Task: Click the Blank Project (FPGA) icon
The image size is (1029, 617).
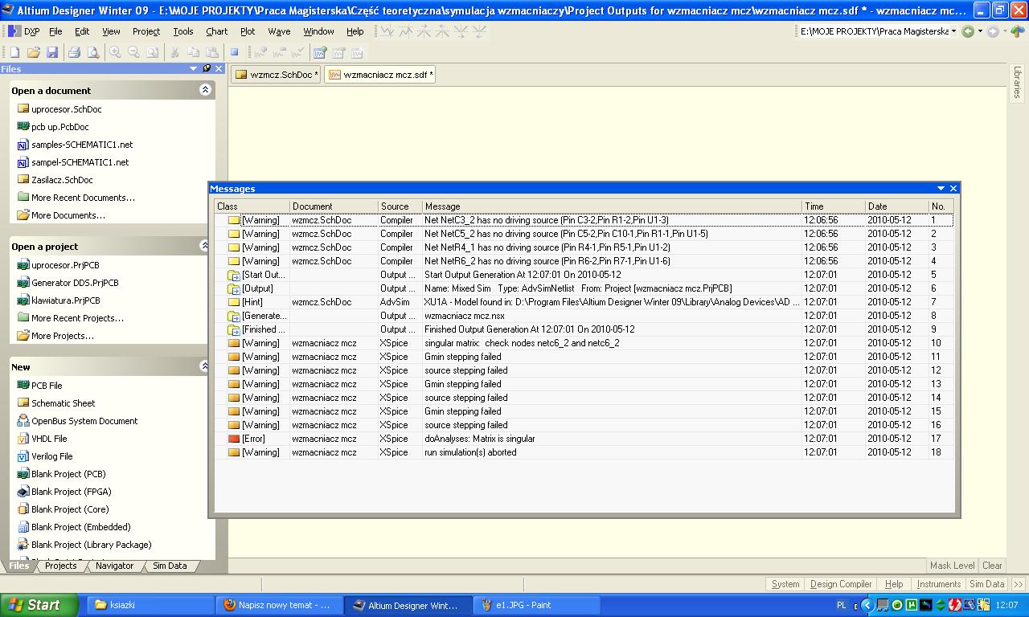Action: coord(23,492)
